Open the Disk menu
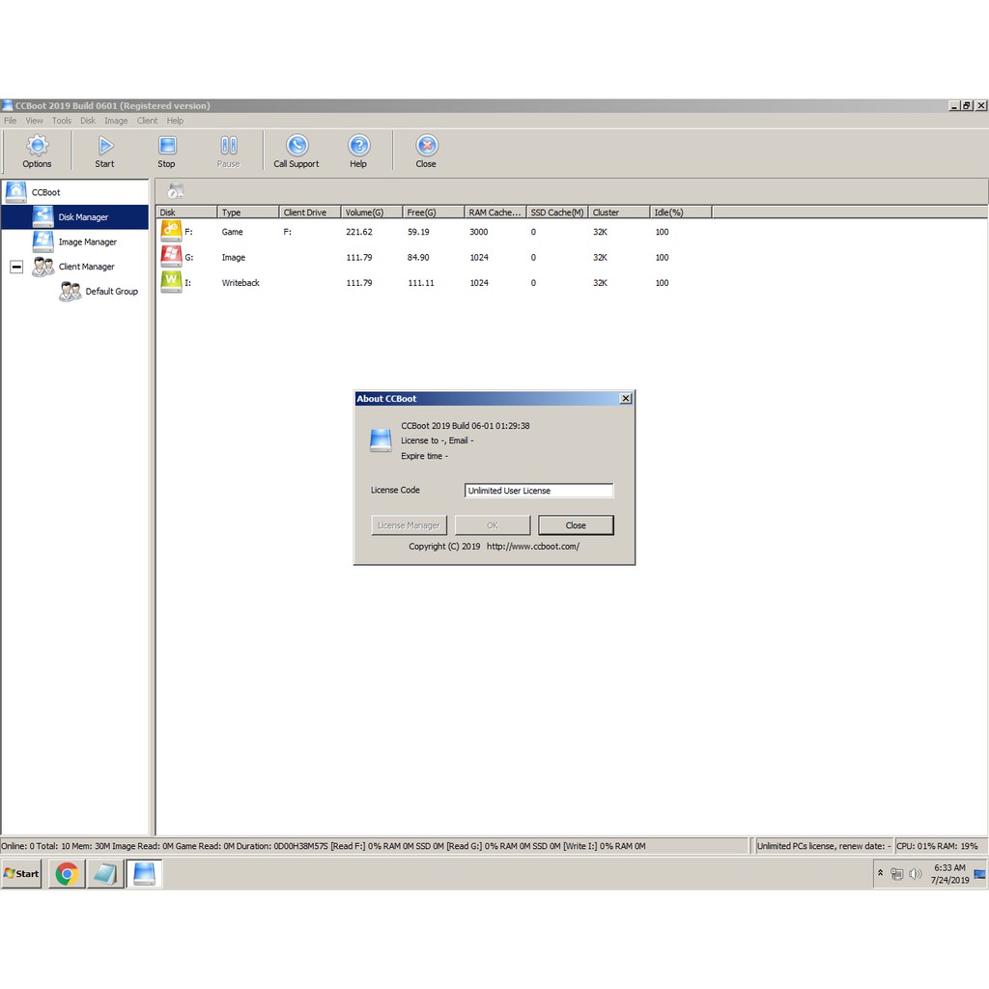 [88, 121]
